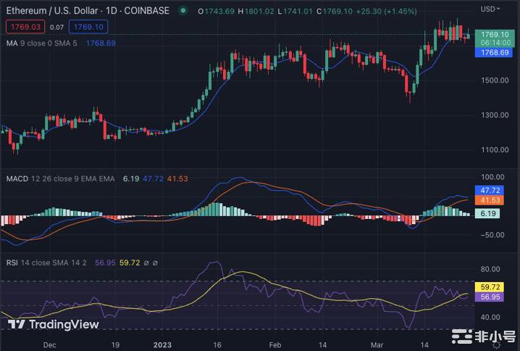
Task: Select the MA indicator legend label
Action: click(12, 43)
